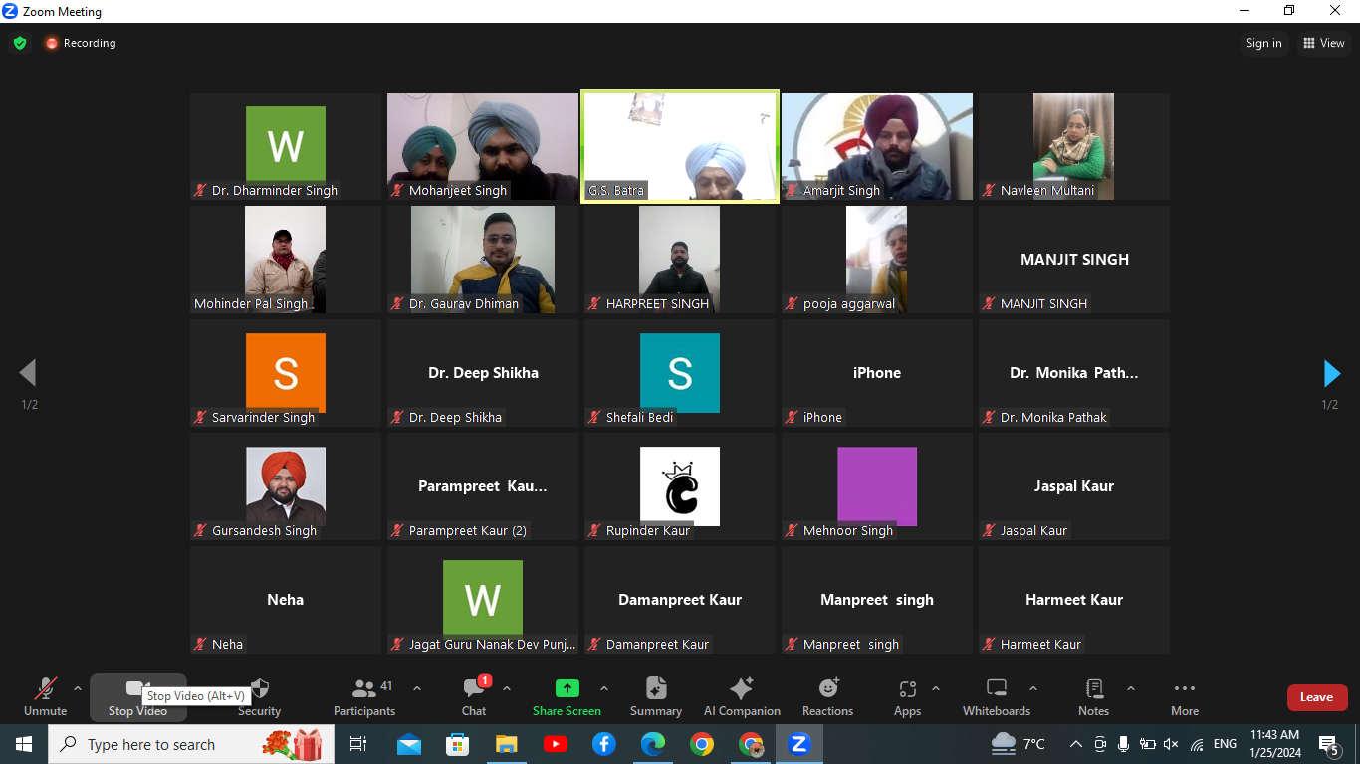Open the Participants panel

364,696
